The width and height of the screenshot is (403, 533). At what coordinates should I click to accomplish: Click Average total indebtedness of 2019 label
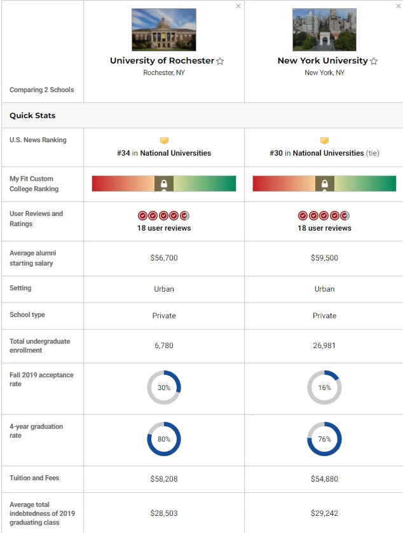[42, 514]
